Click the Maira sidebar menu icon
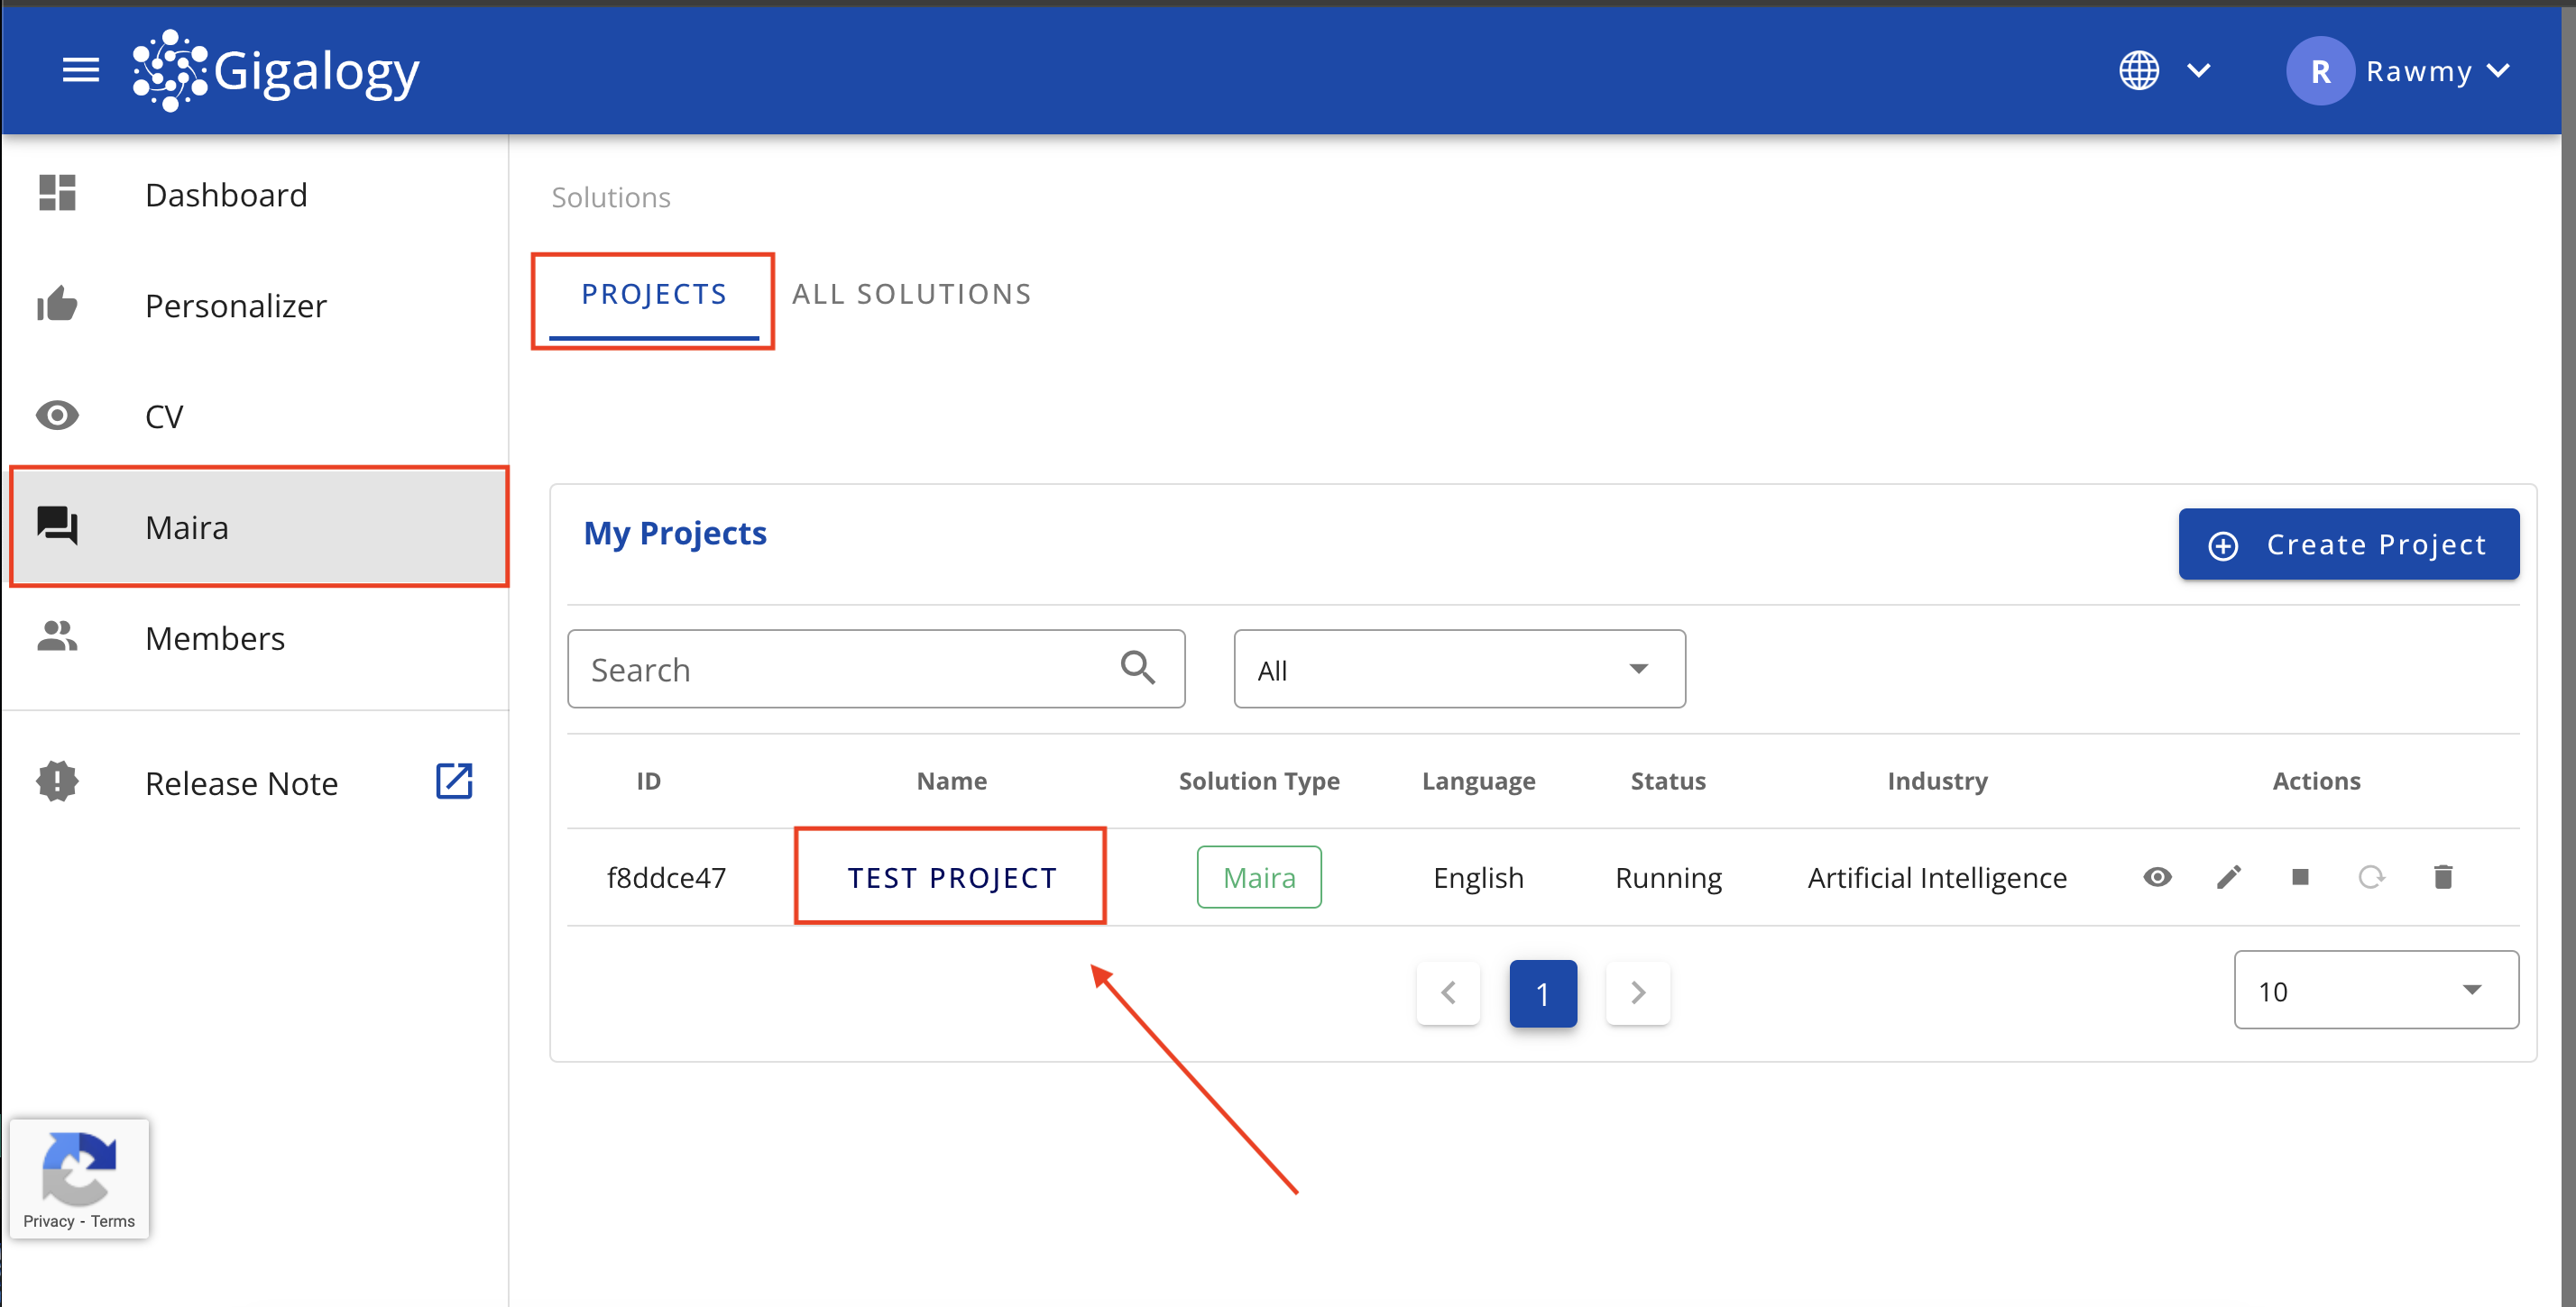 point(59,526)
